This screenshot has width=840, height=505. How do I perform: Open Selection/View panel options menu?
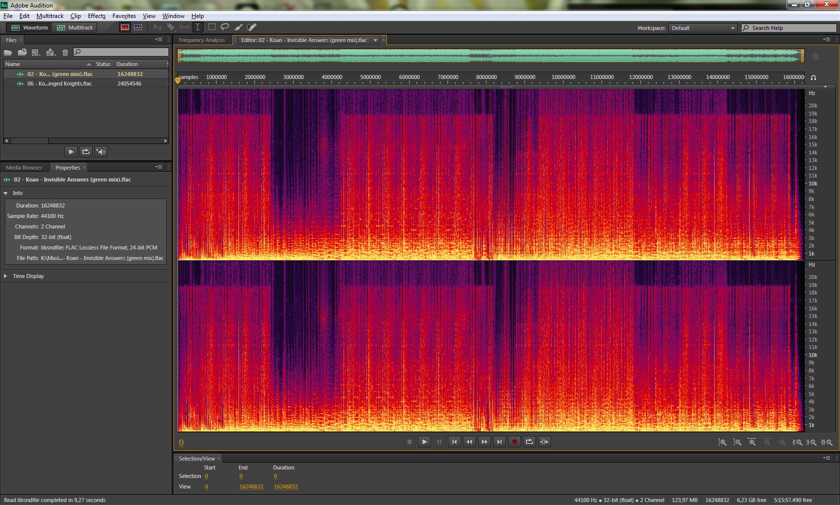(826, 458)
